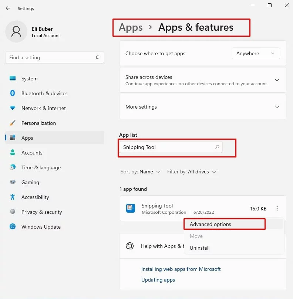
Task: Open Windows Update in the sidebar
Action: pyautogui.click(x=55, y=227)
